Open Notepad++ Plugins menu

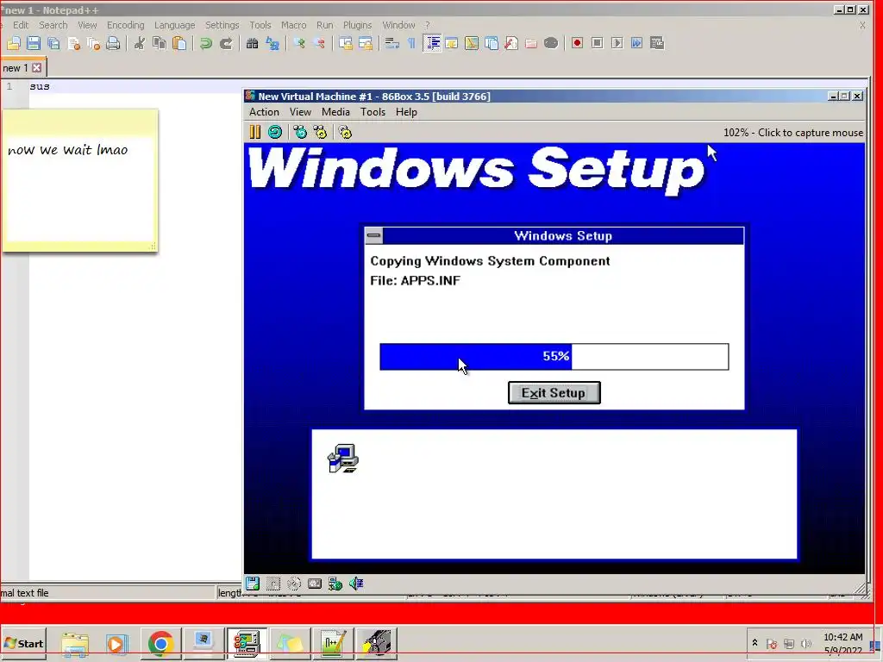(358, 25)
